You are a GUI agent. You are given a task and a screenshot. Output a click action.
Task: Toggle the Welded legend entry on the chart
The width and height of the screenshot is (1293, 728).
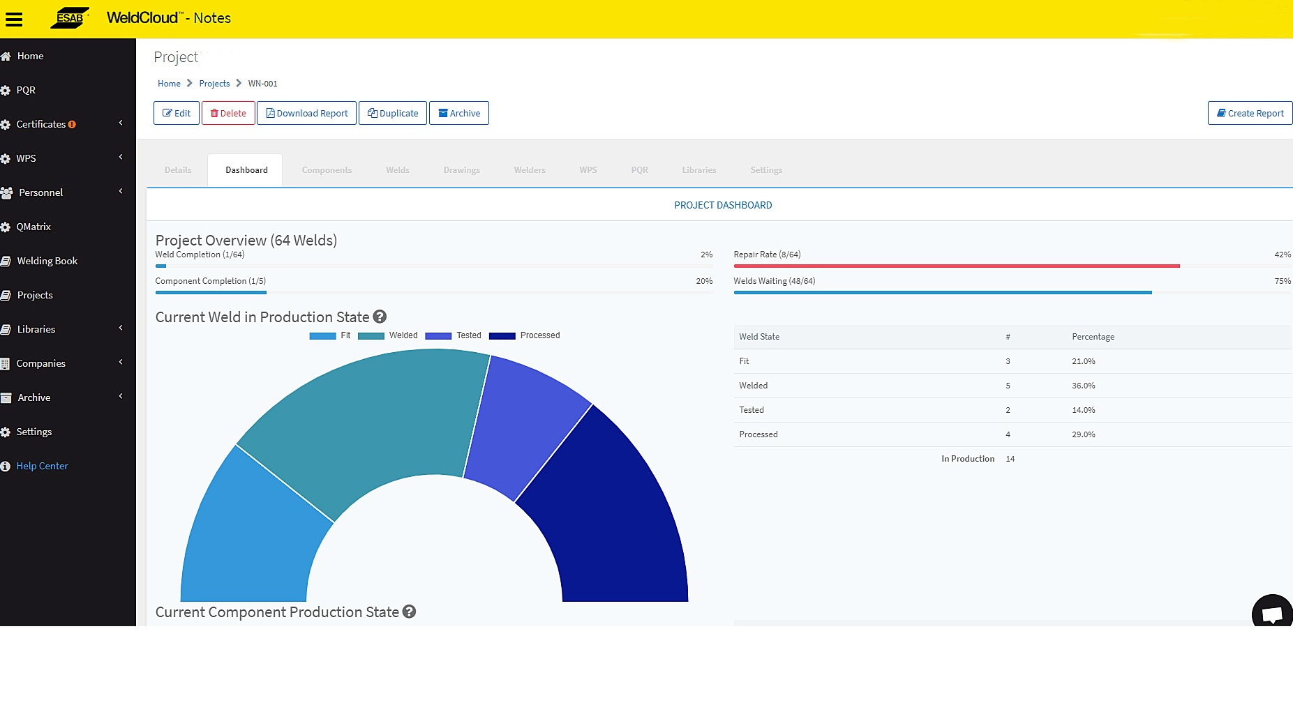(391, 335)
